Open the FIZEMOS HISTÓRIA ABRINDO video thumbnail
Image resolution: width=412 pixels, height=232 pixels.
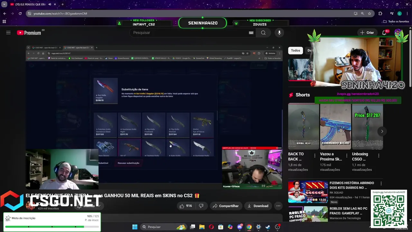[308, 191]
